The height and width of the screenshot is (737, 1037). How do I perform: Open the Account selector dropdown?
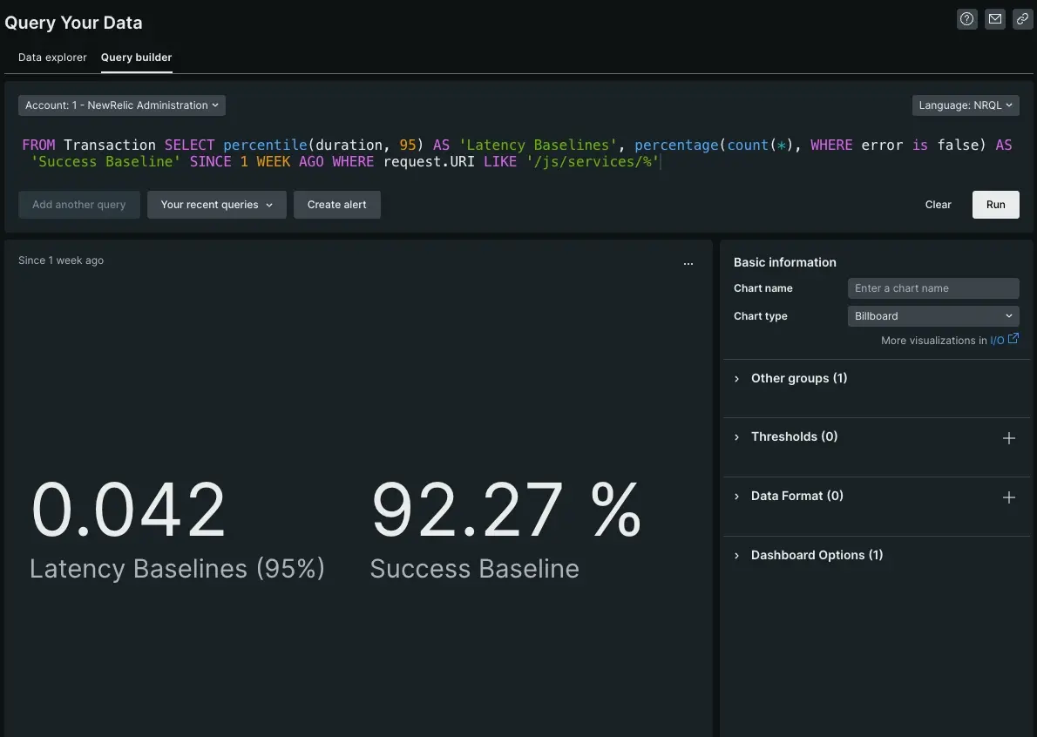(121, 105)
